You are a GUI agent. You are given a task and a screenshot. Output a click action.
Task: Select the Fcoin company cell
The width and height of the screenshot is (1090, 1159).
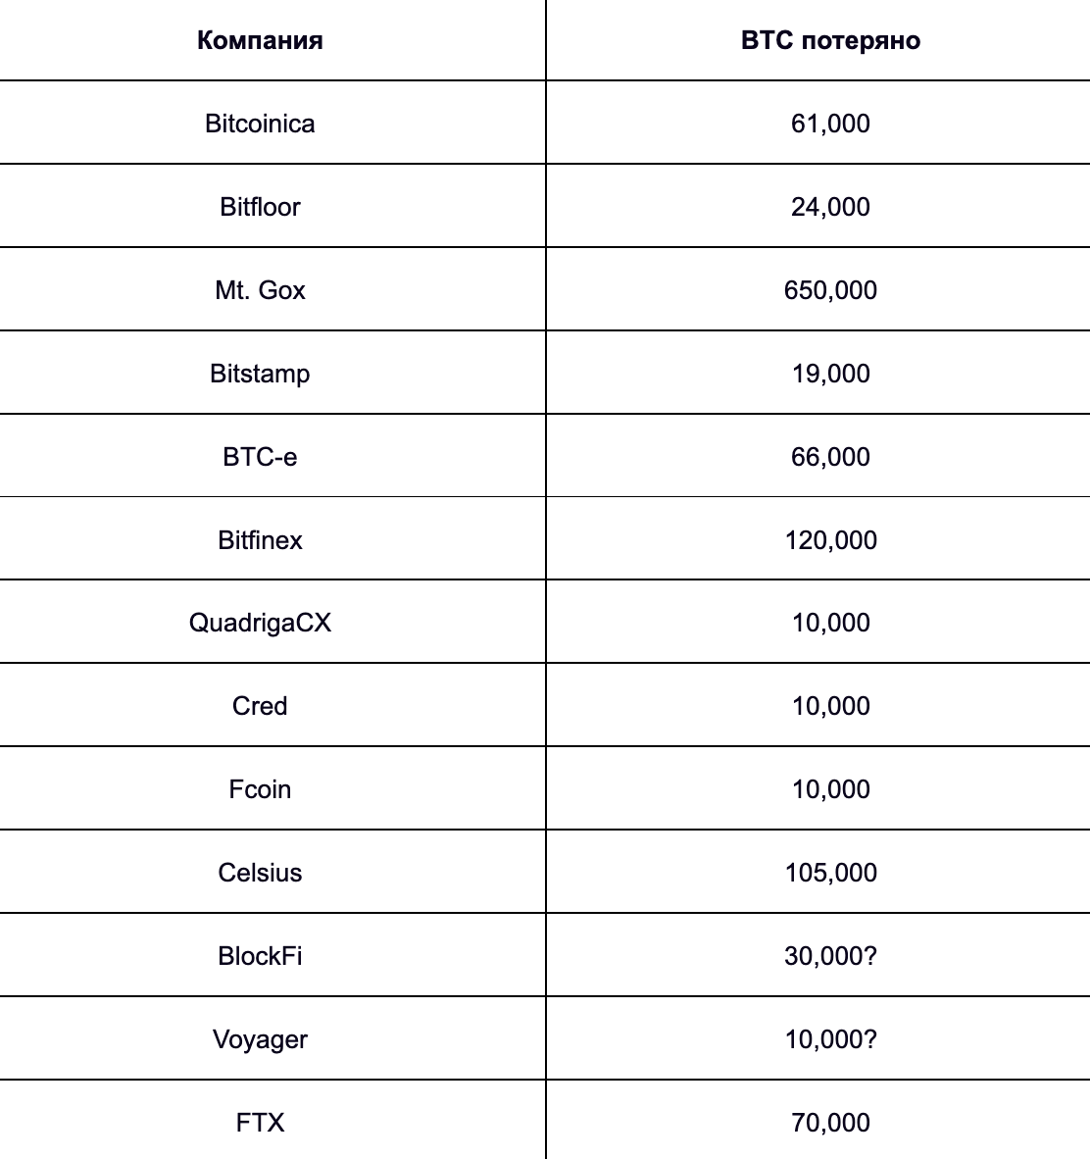pos(260,789)
